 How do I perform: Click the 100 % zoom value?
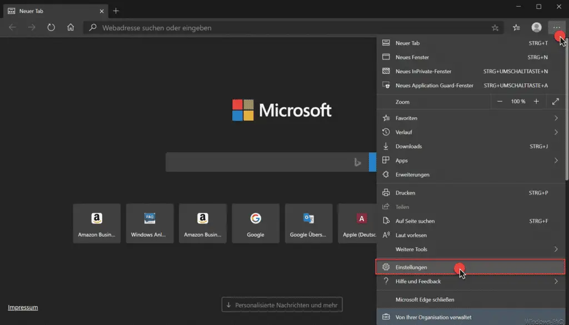[x=518, y=102]
